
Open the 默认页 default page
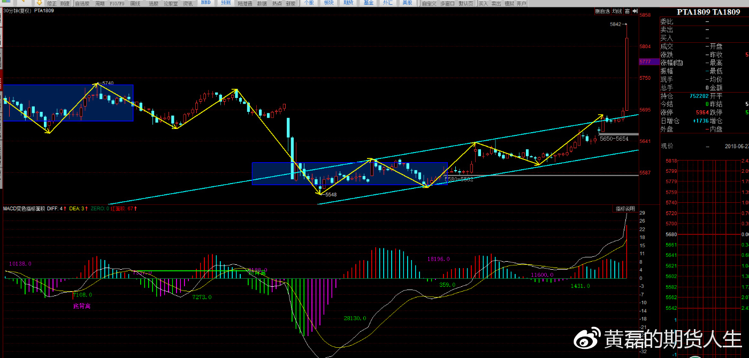point(467,3)
